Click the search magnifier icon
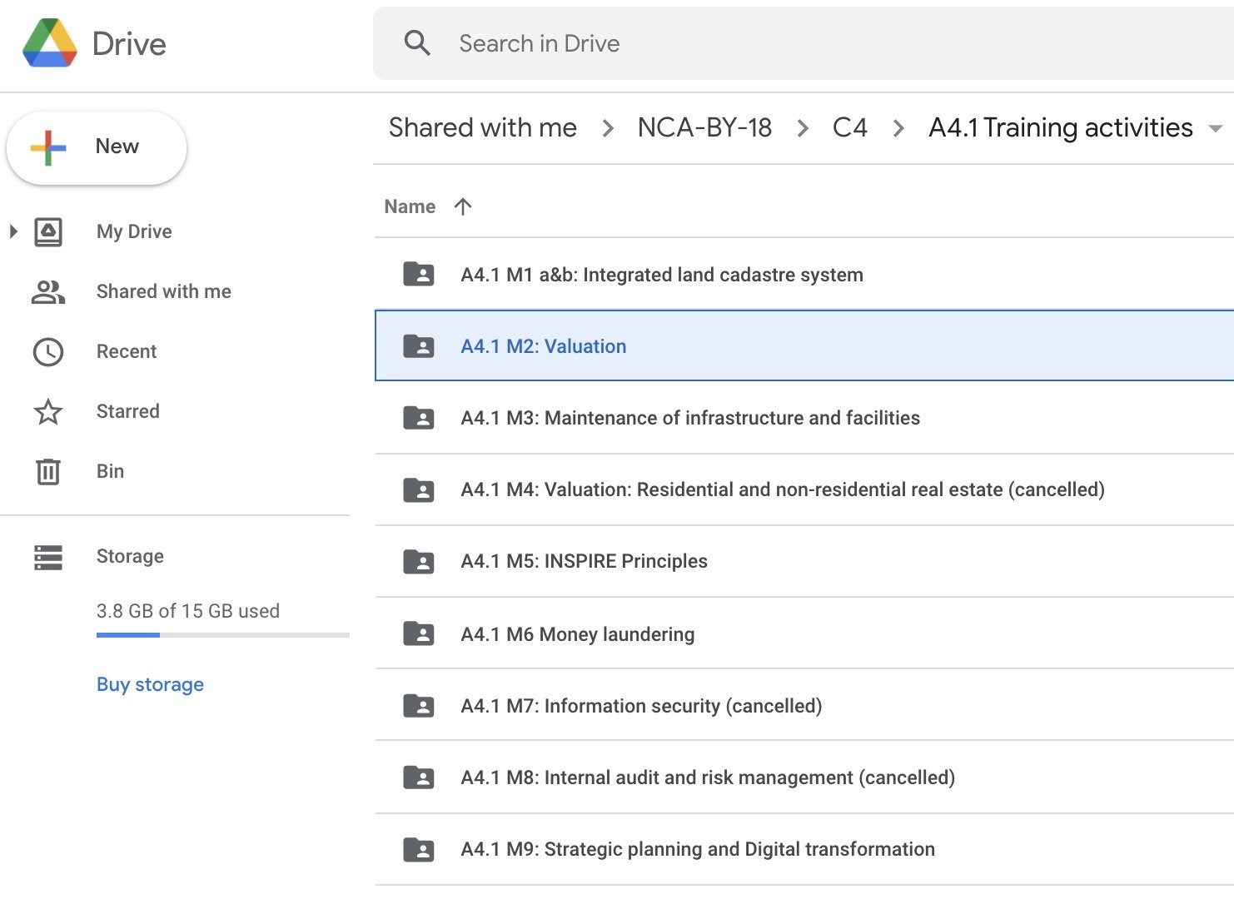The image size is (1234, 904). [x=417, y=43]
